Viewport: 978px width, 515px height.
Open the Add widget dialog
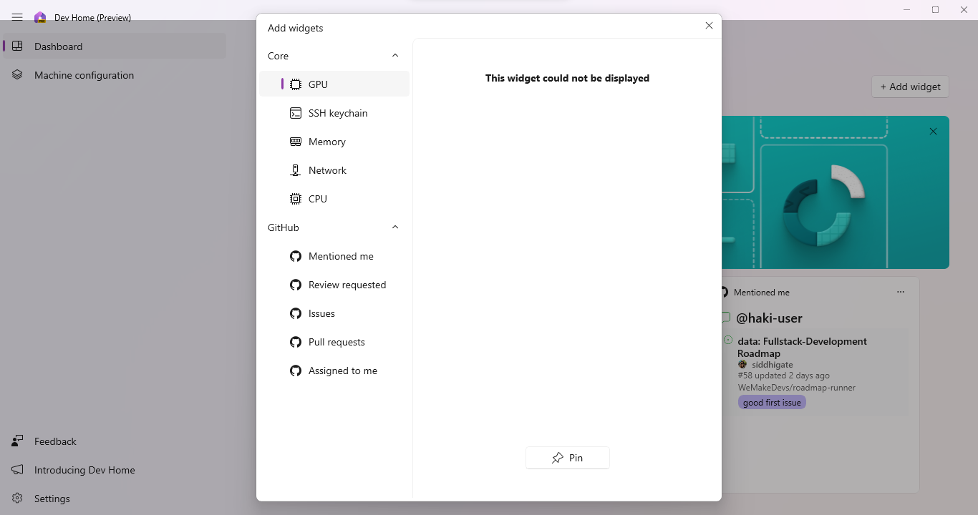coord(910,87)
